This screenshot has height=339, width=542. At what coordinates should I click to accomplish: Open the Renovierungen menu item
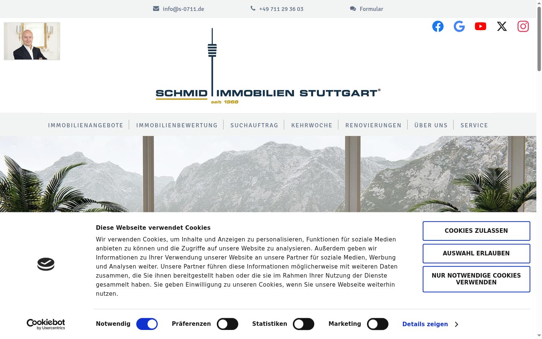pos(373,125)
